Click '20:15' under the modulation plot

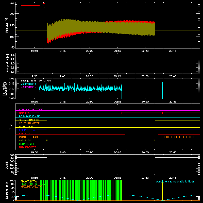117,102
